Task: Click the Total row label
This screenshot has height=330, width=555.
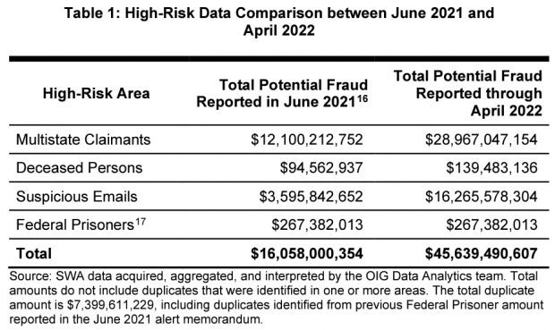Action: [34, 254]
